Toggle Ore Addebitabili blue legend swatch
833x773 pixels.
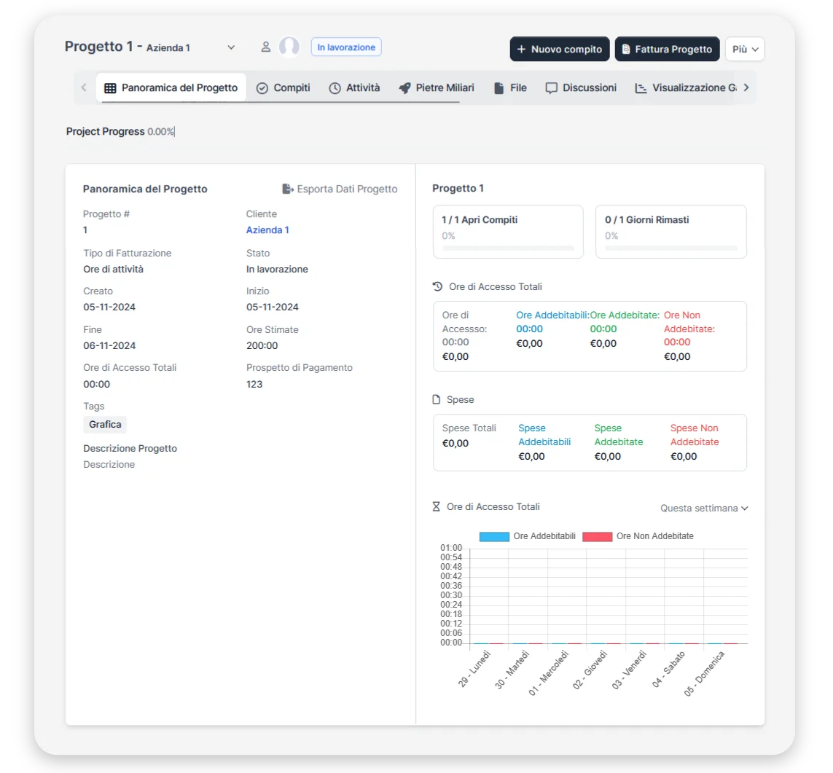493,537
